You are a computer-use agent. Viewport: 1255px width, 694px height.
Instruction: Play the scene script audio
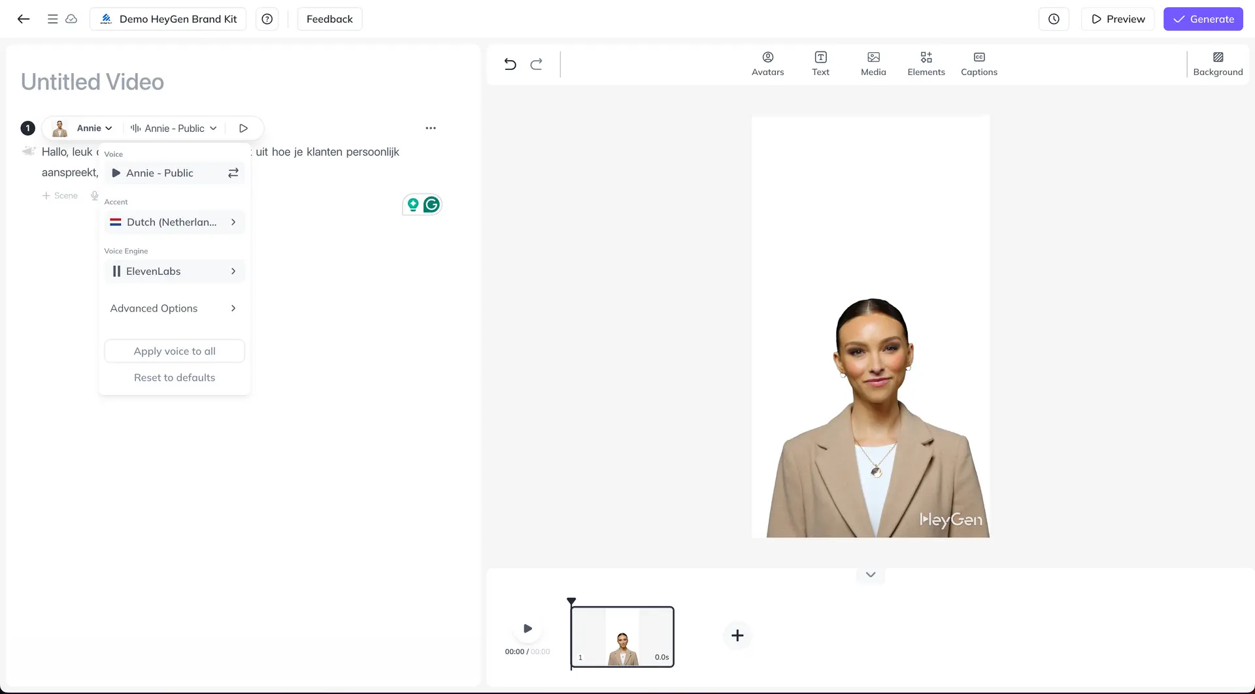(x=243, y=128)
